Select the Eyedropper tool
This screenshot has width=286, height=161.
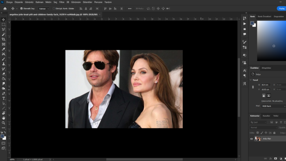pyautogui.click(x=3, y=49)
